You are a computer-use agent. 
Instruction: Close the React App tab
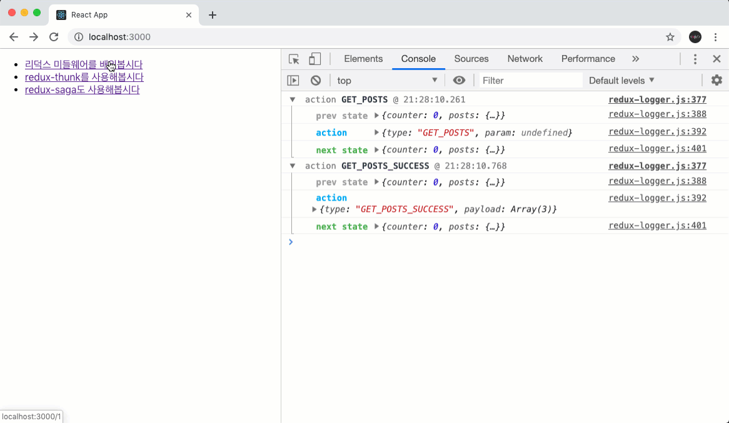[189, 15]
